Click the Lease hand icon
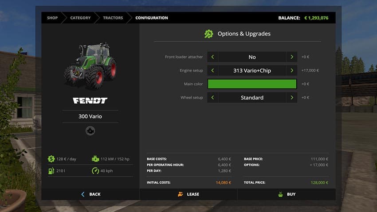This screenshot has width=377, height=212. [181, 194]
